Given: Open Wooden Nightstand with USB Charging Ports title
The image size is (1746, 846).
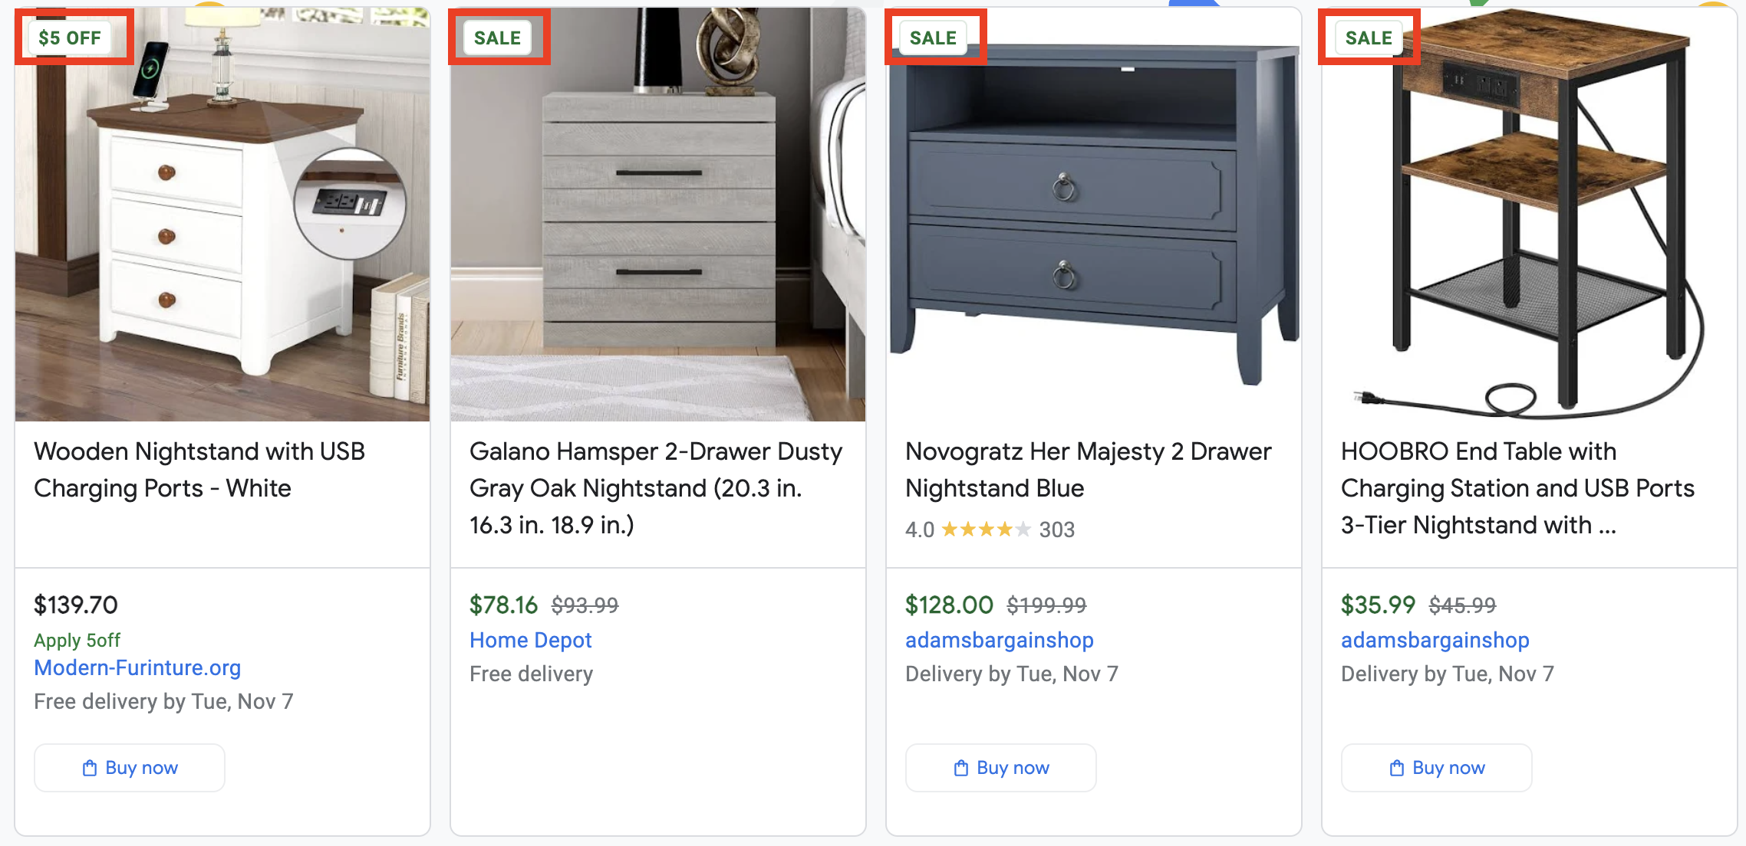Looking at the screenshot, I should [x=199, y=470].
